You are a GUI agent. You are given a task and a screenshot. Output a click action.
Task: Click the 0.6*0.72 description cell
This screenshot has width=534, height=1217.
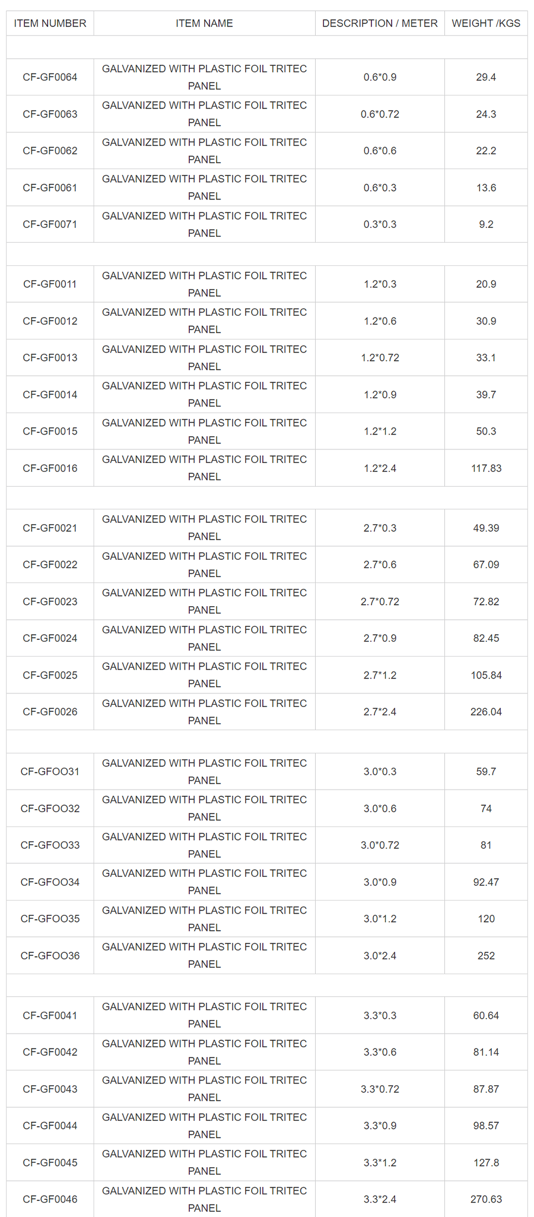click(380, 114)
